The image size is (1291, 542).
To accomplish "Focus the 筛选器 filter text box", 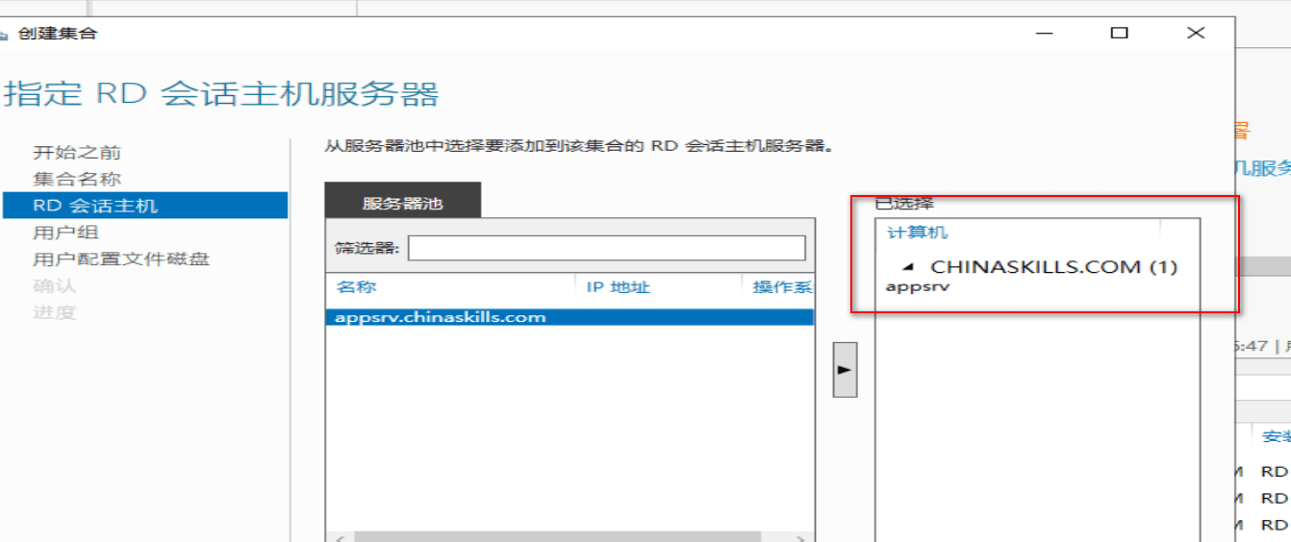I will (x=606, y=248).
